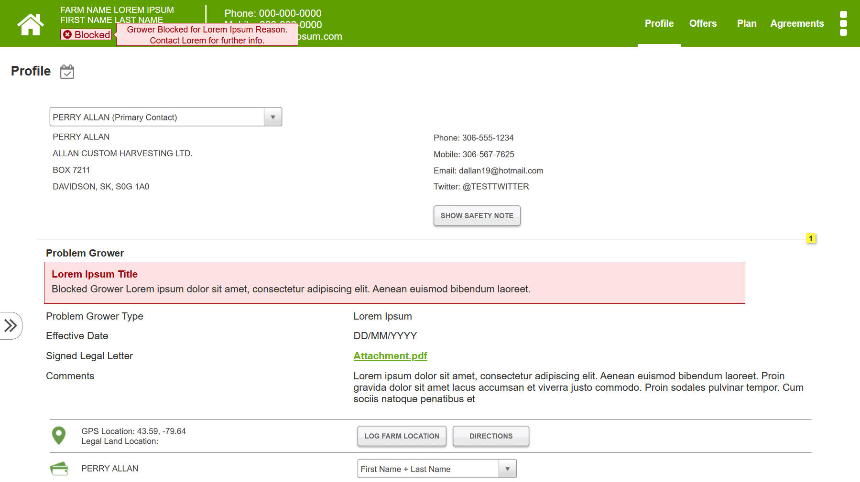
Task: Click the Log Farm Location button
Action: 402,436
